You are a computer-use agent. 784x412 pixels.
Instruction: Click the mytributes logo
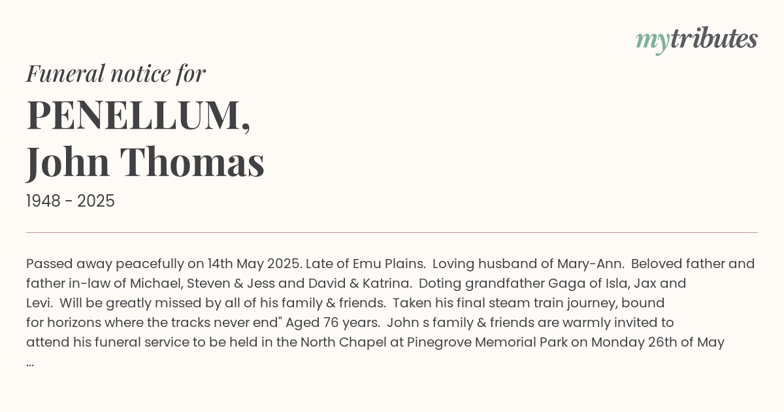[x=696, y=40]
